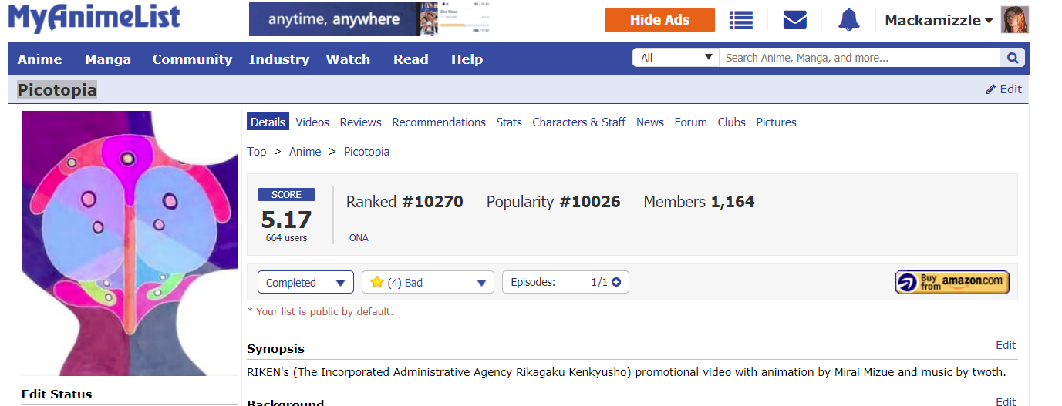Open the (4) Bad score dropdown

tap(428, 283)
